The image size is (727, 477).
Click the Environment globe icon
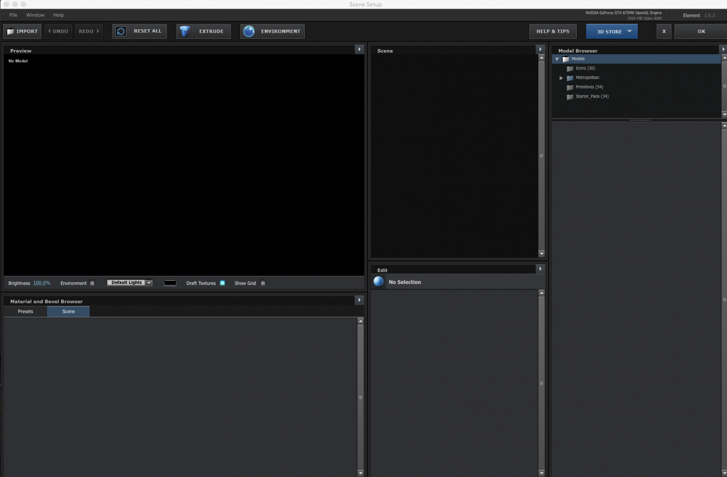(249, 31)
